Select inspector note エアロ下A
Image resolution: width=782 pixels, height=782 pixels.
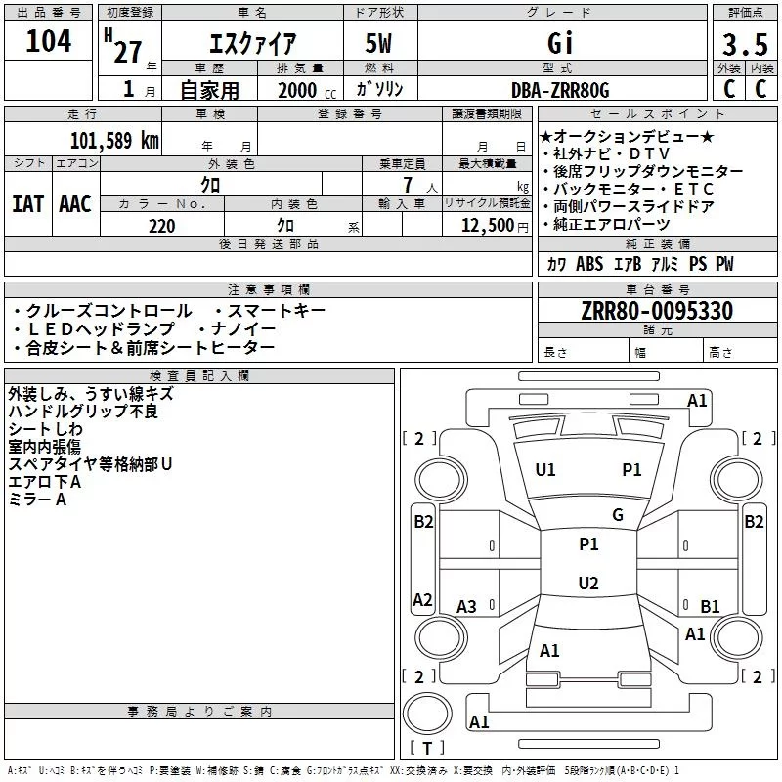click(x=44, y=481)
